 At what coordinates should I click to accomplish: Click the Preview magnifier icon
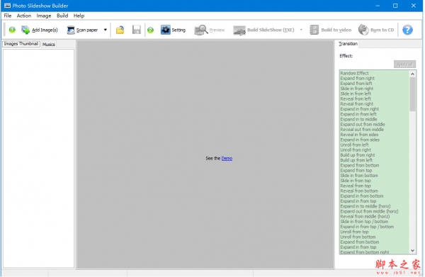click(201, 30)
